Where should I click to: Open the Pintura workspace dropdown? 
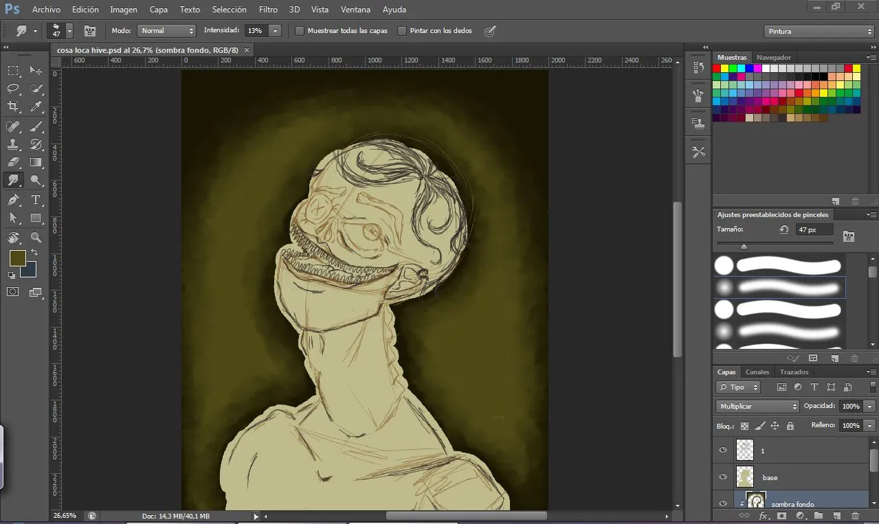coord(819,32)
